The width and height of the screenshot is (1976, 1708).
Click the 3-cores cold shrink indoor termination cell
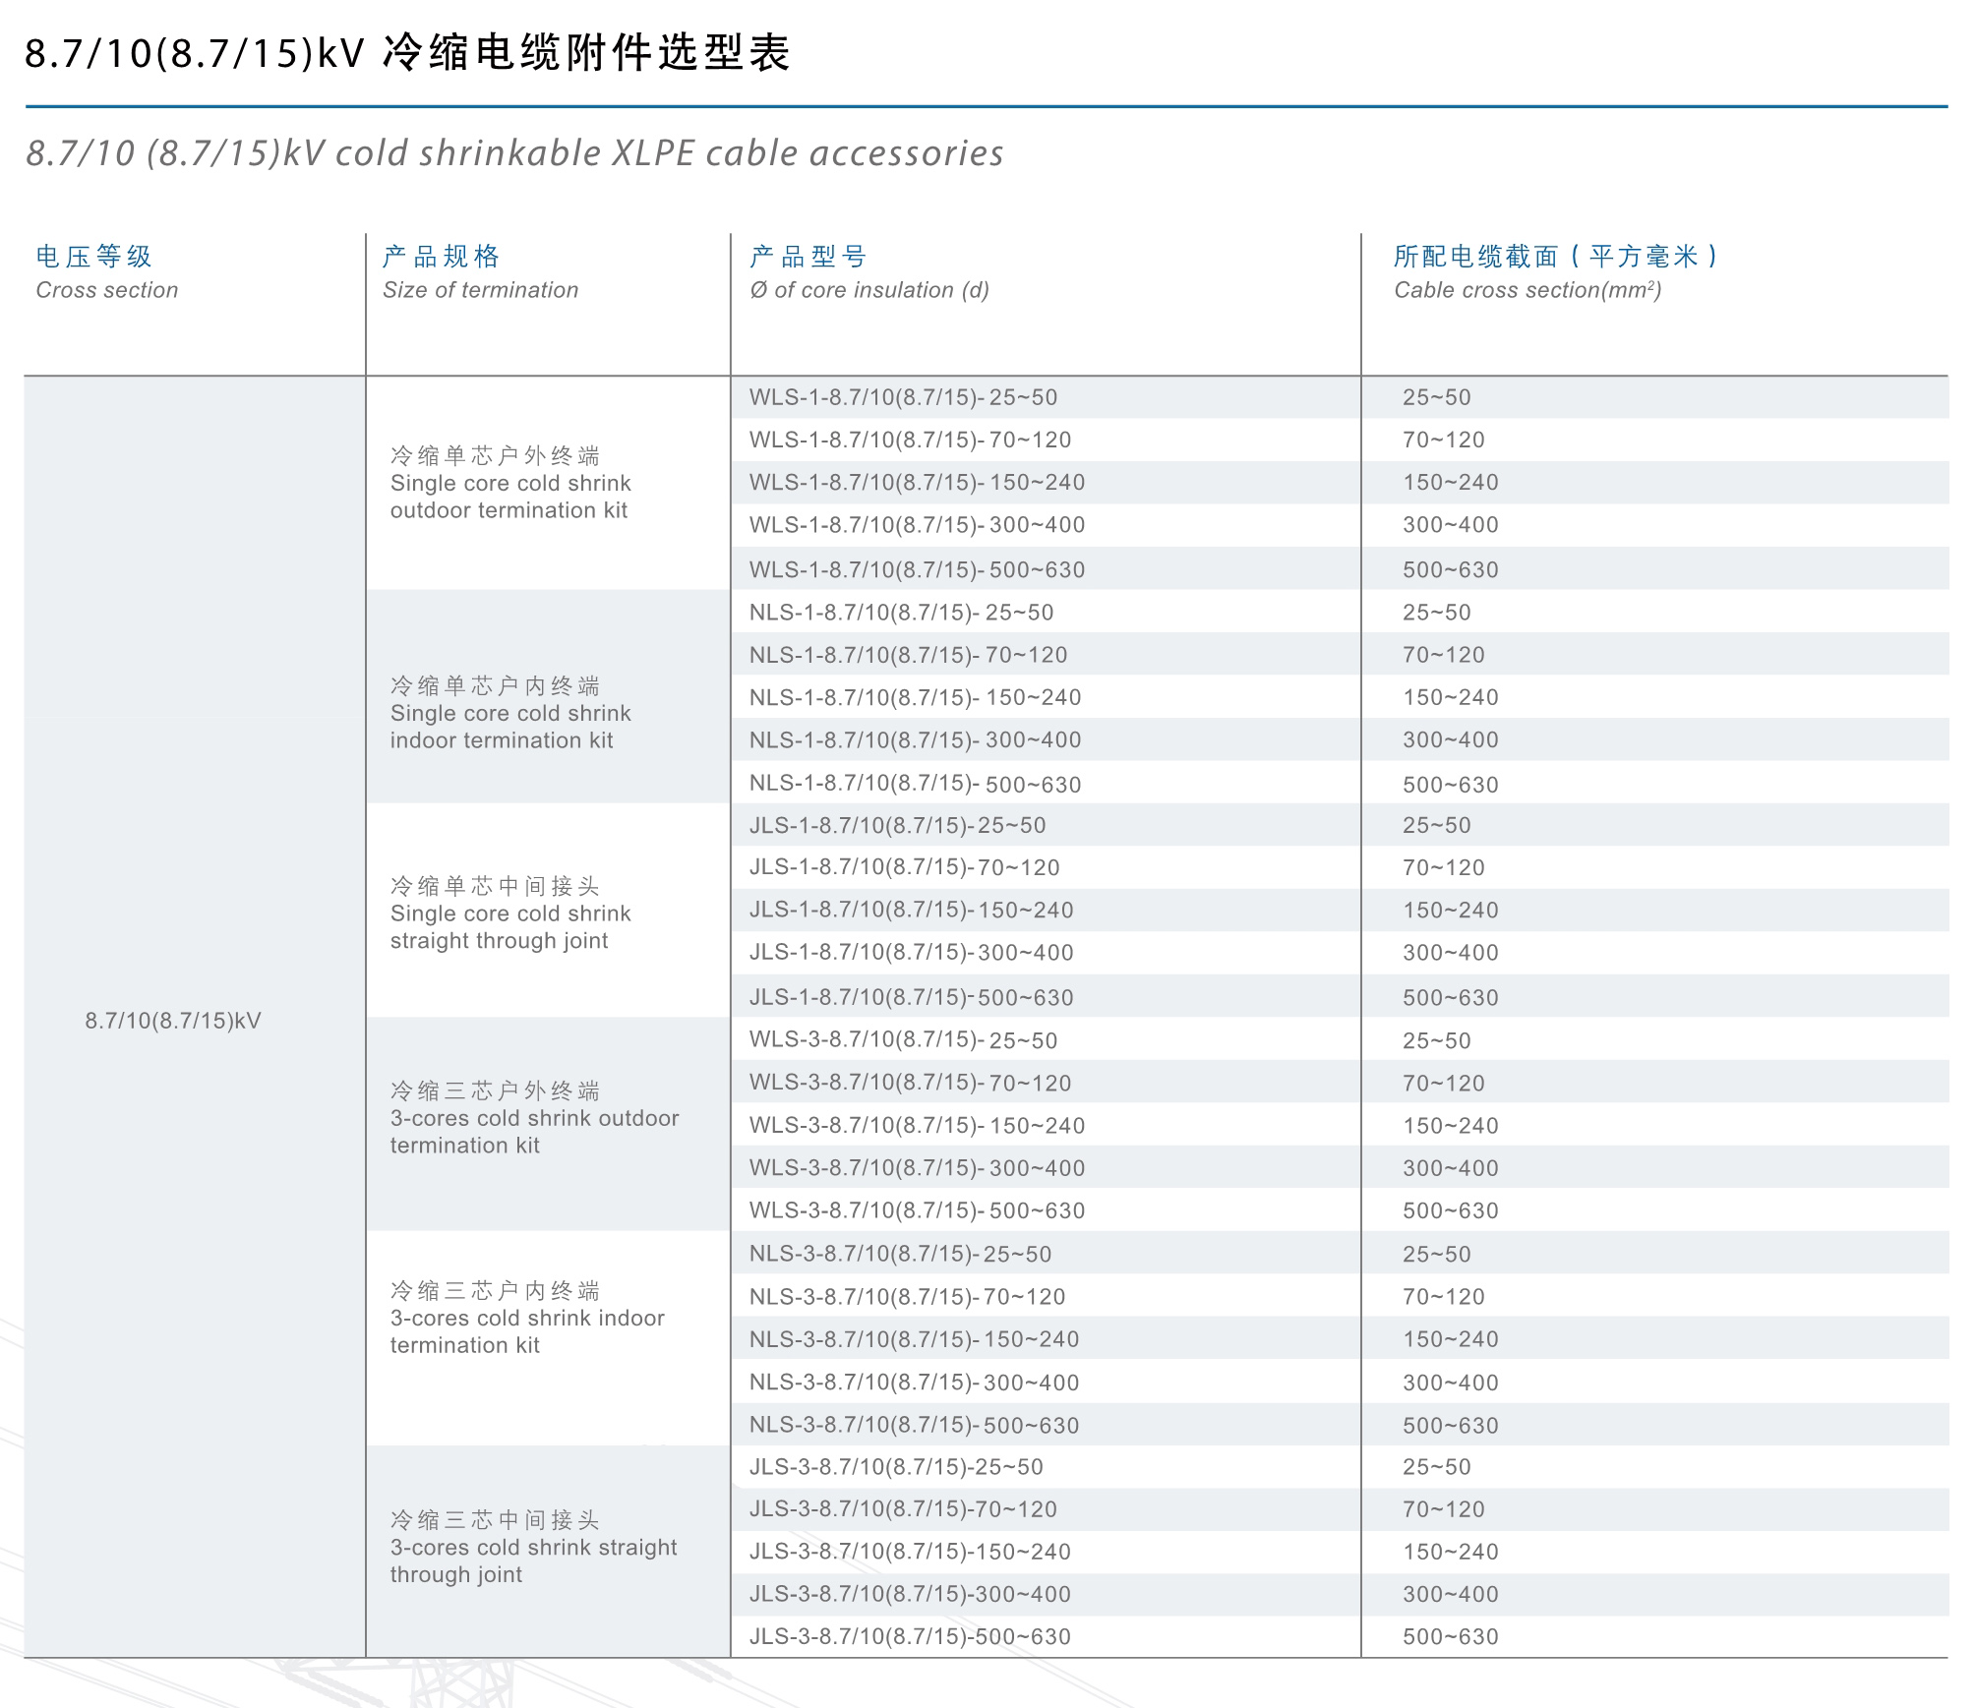[527, 1318]
